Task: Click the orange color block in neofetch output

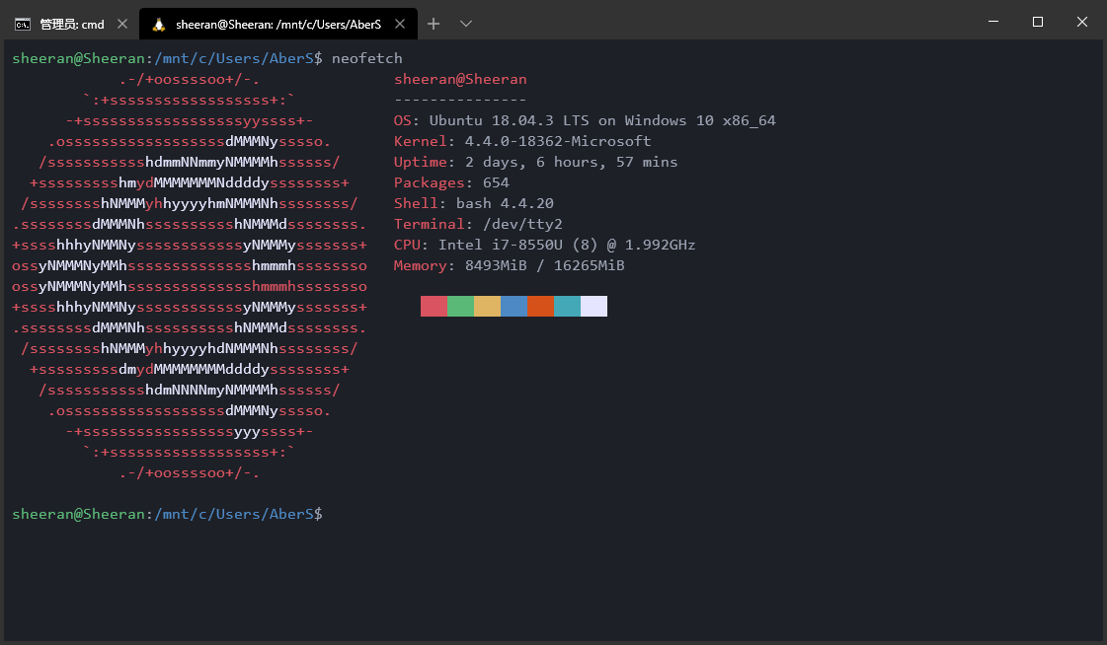Action: tap(540, 307)
